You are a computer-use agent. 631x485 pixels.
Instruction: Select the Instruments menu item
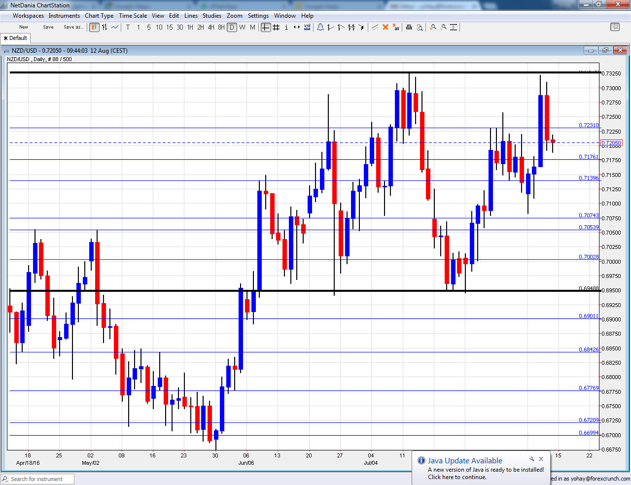(x=64, y=15)
